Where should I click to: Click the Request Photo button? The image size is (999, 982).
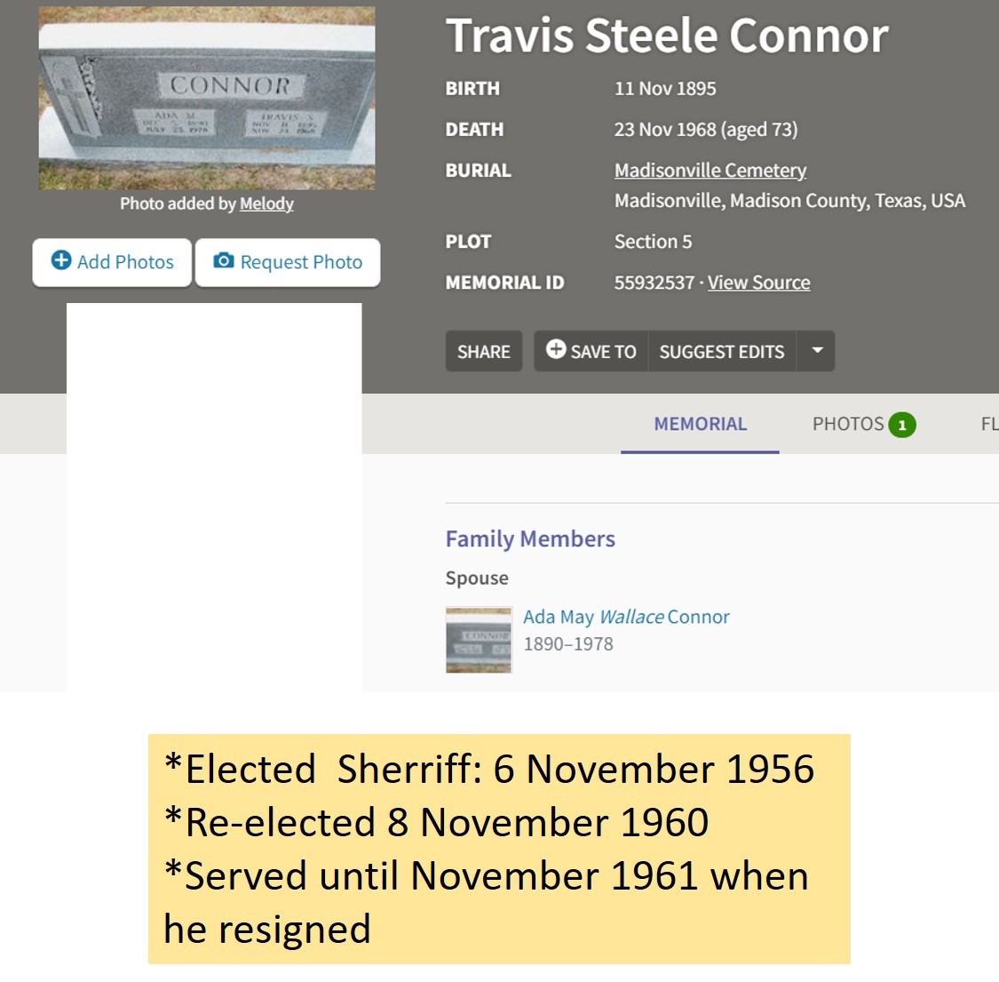click(x=288, y=262)
